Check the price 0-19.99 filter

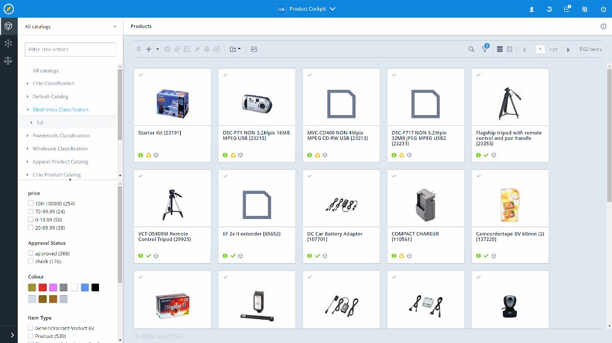30,220
